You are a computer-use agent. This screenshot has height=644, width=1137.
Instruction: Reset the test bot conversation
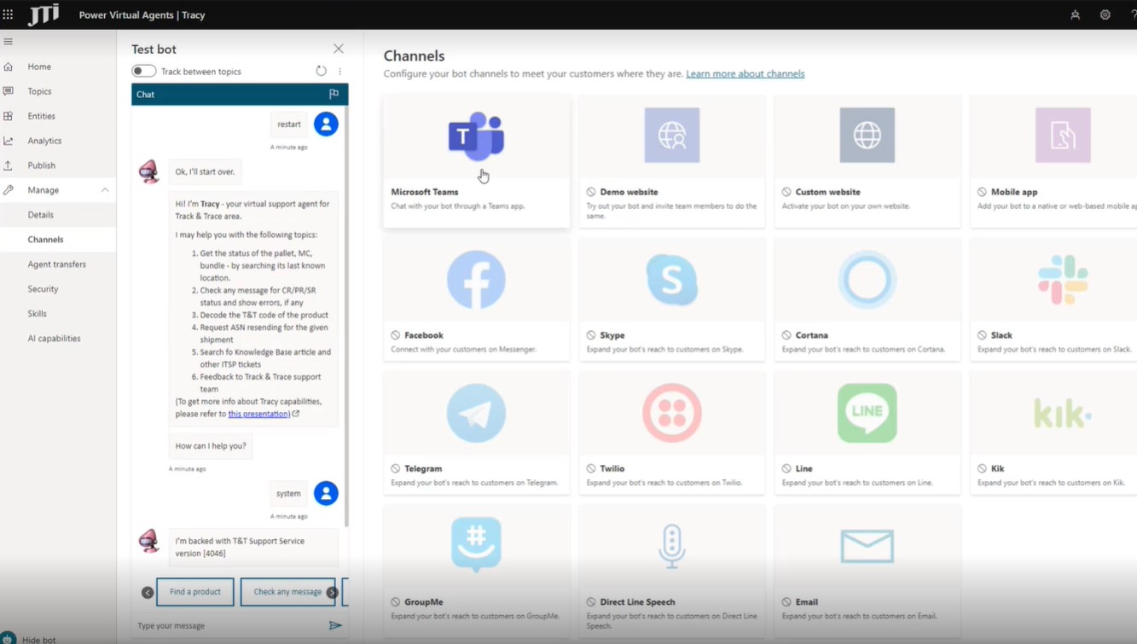[321, 72]
